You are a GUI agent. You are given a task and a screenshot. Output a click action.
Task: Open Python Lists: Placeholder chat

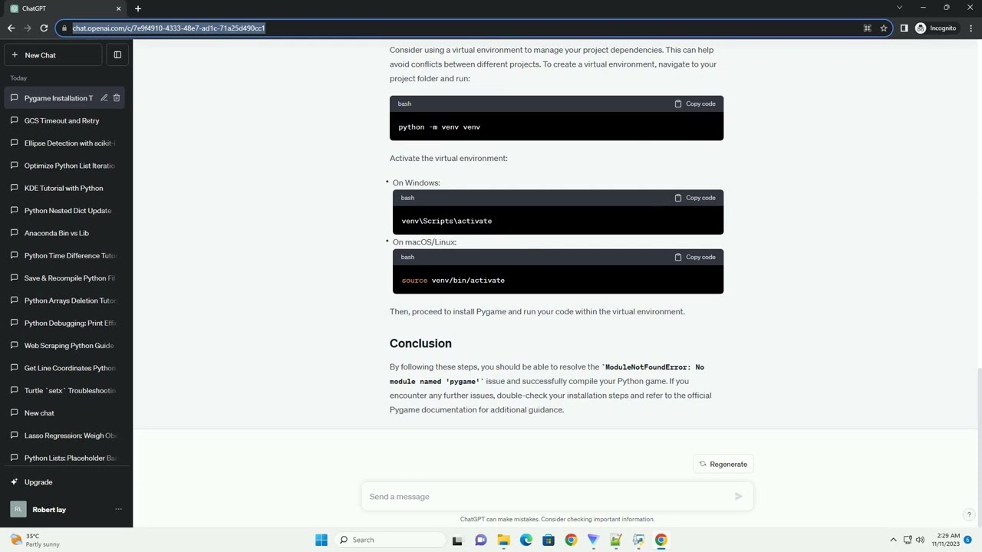tap(66, 458)
